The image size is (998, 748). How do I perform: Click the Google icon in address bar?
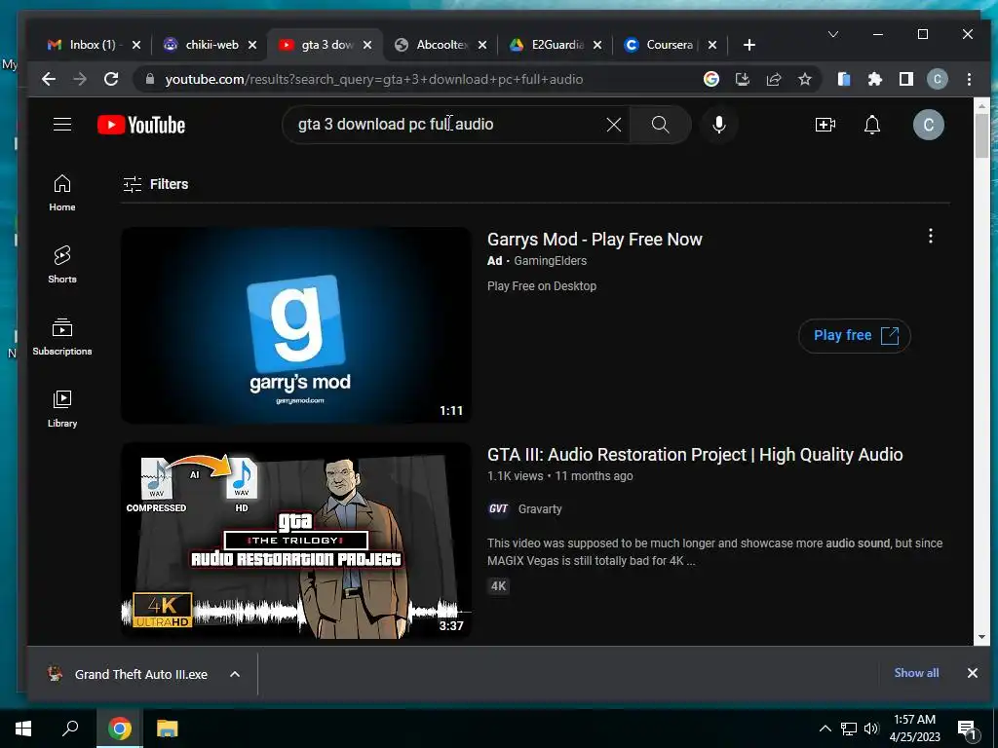point(711,79)
